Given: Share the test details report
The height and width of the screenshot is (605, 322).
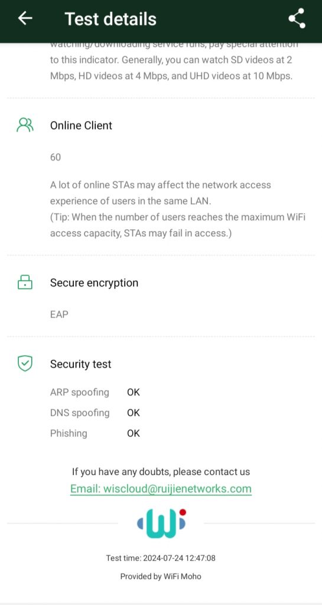Looking at the screenshot, I should pyautogui.click(x=297, y=18).
